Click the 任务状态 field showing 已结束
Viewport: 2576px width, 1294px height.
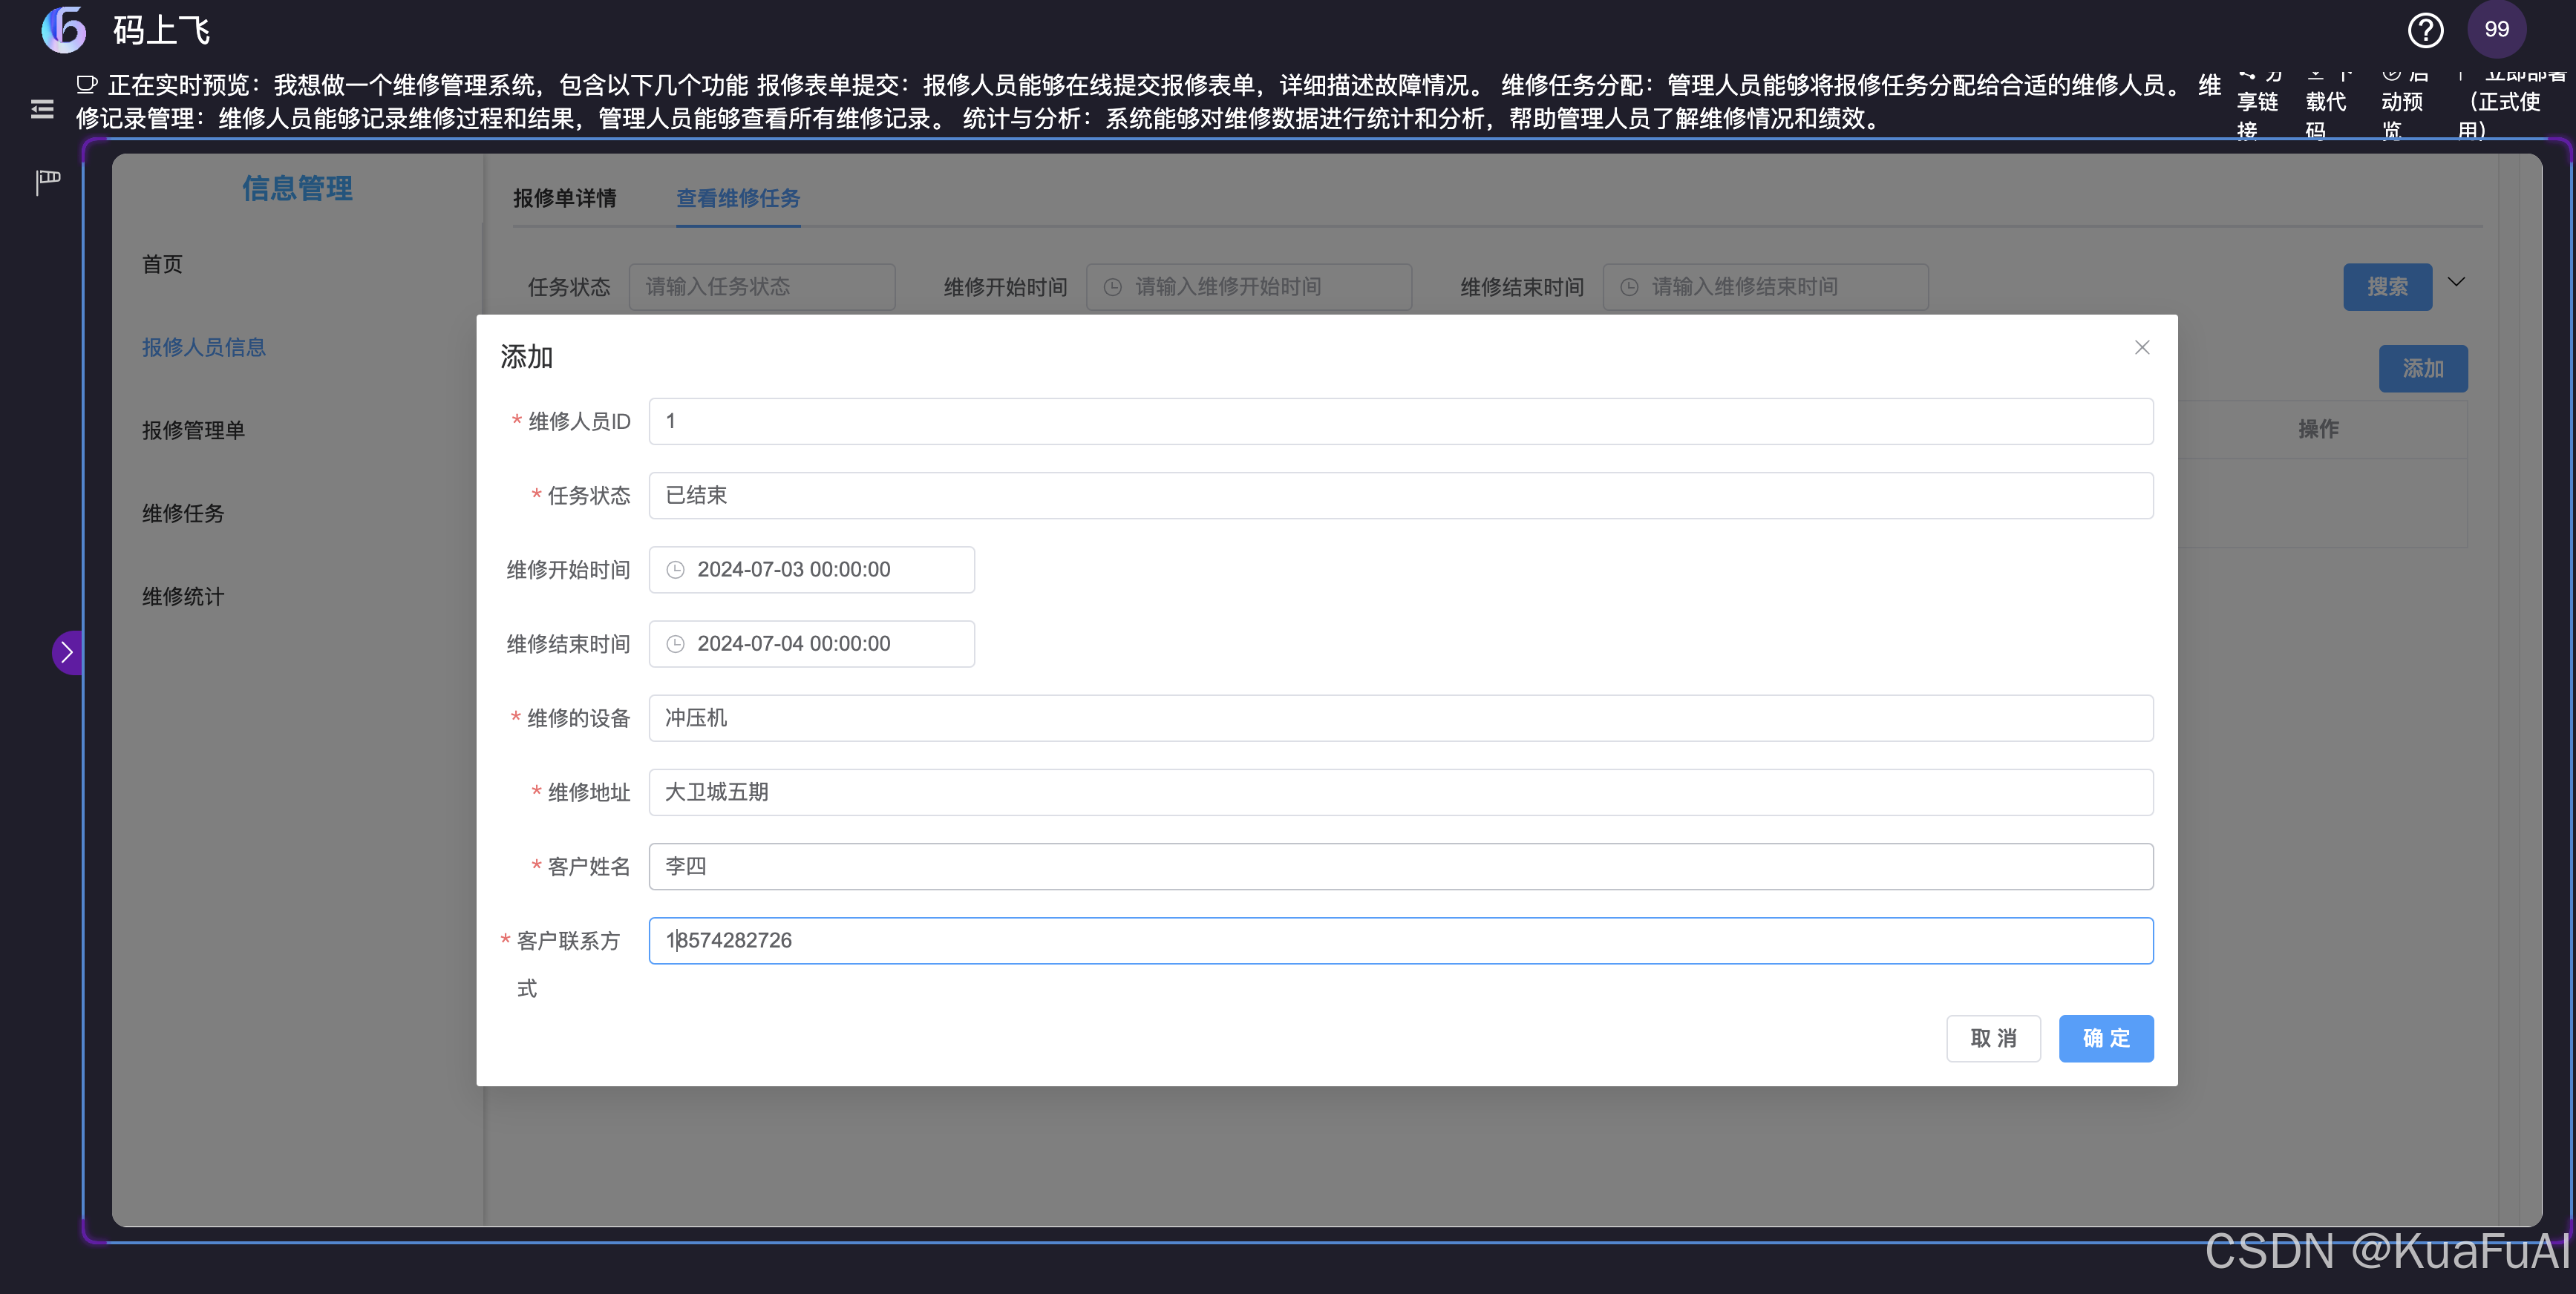[x=1400, y=496]
